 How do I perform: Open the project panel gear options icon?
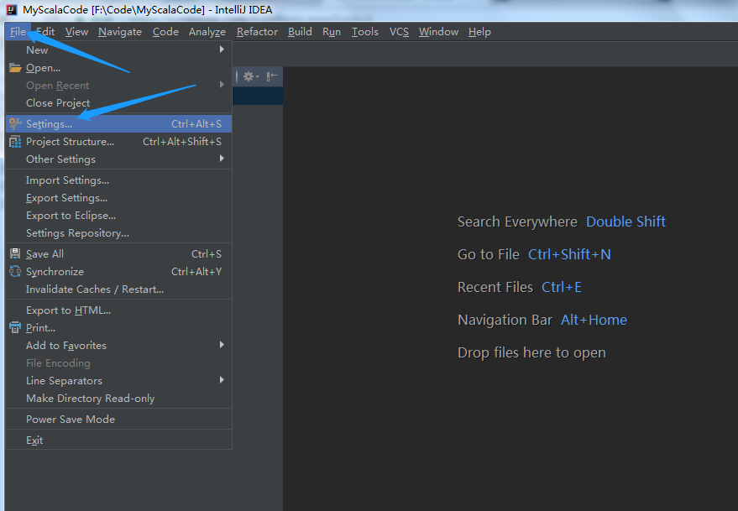(x=251, y=76)
